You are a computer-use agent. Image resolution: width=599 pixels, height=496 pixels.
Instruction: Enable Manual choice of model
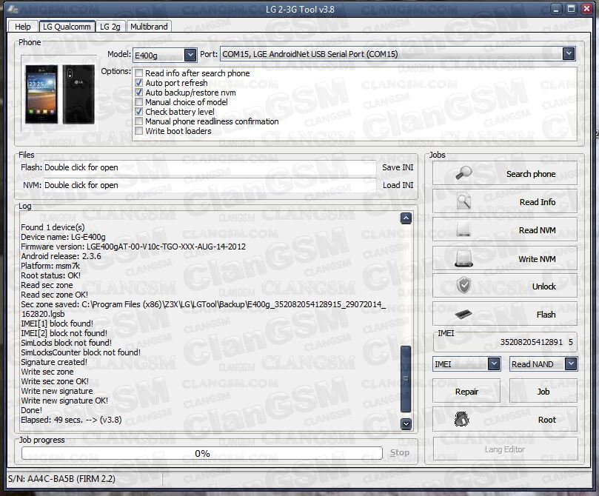coord(139,102)
